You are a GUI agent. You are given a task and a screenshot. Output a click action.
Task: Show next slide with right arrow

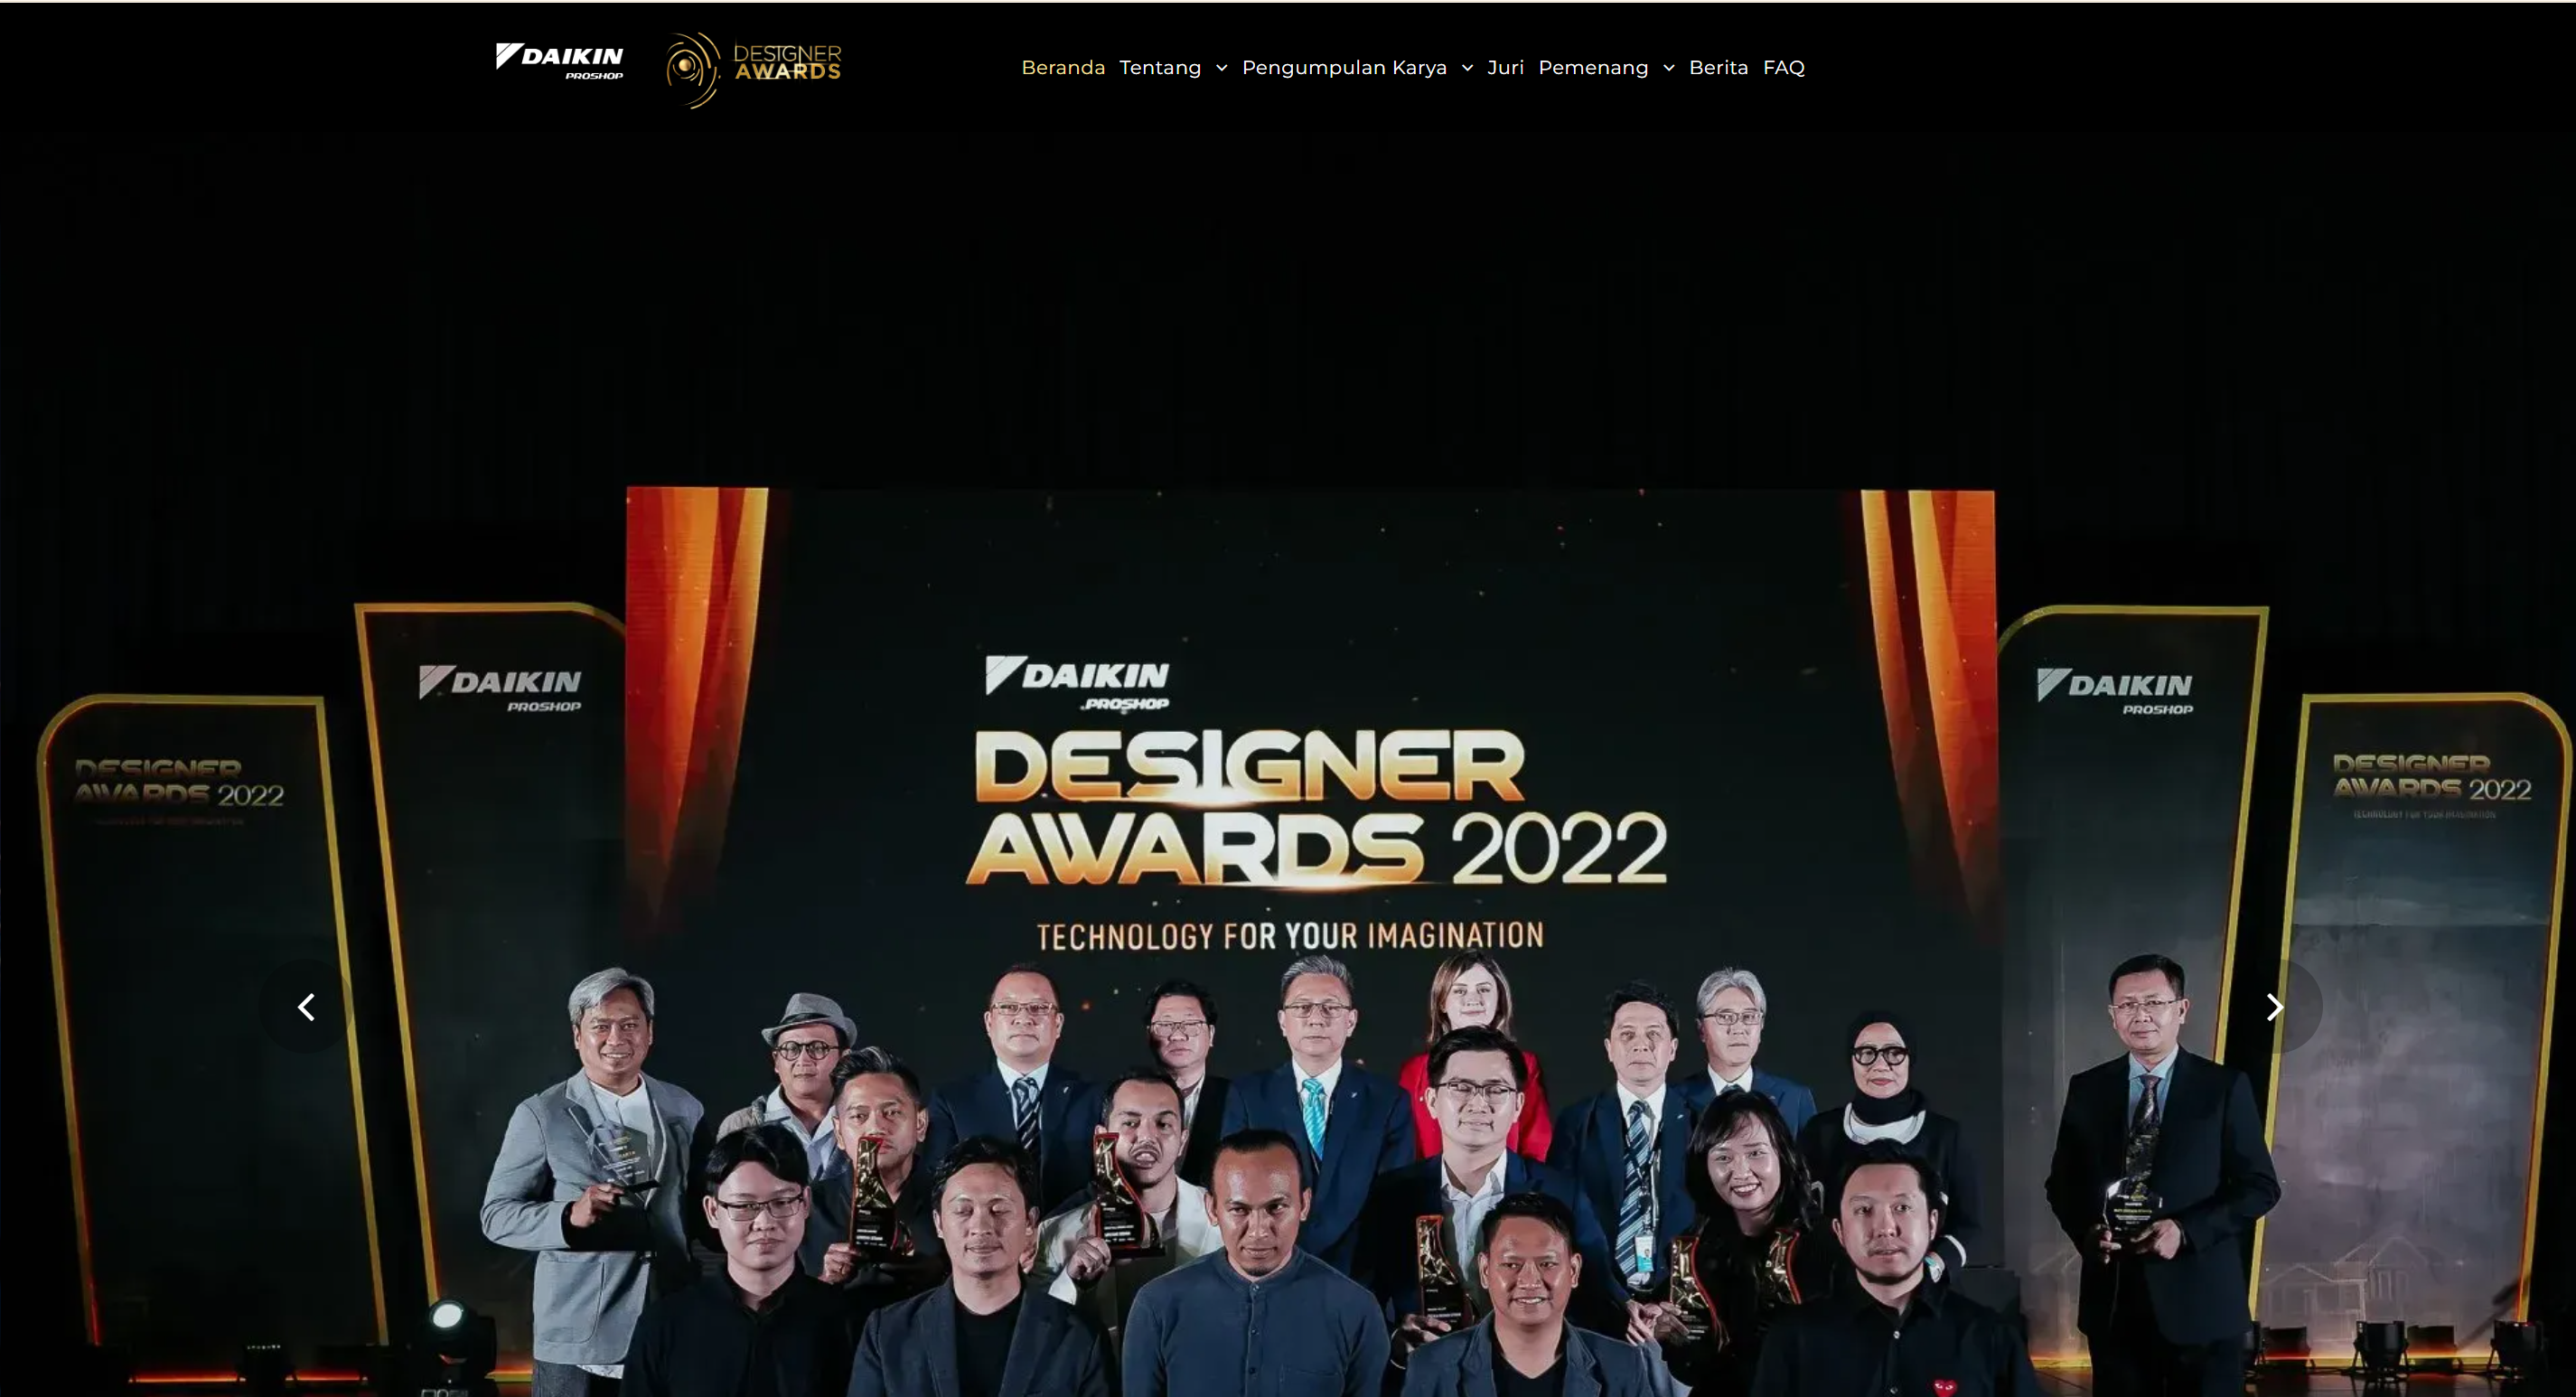pos(2274,1006)
